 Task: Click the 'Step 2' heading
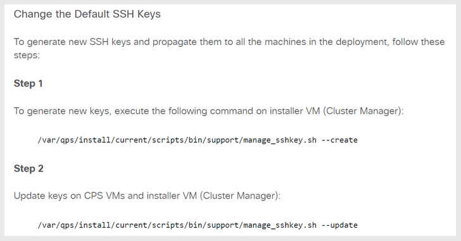(x=28, y=168)
